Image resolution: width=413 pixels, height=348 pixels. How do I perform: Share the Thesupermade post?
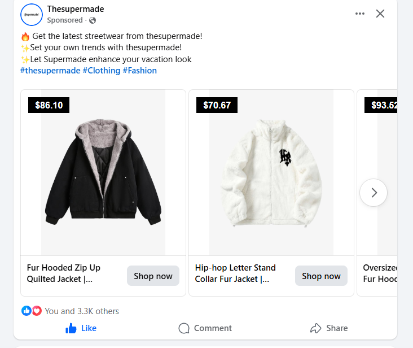point(329,328)
